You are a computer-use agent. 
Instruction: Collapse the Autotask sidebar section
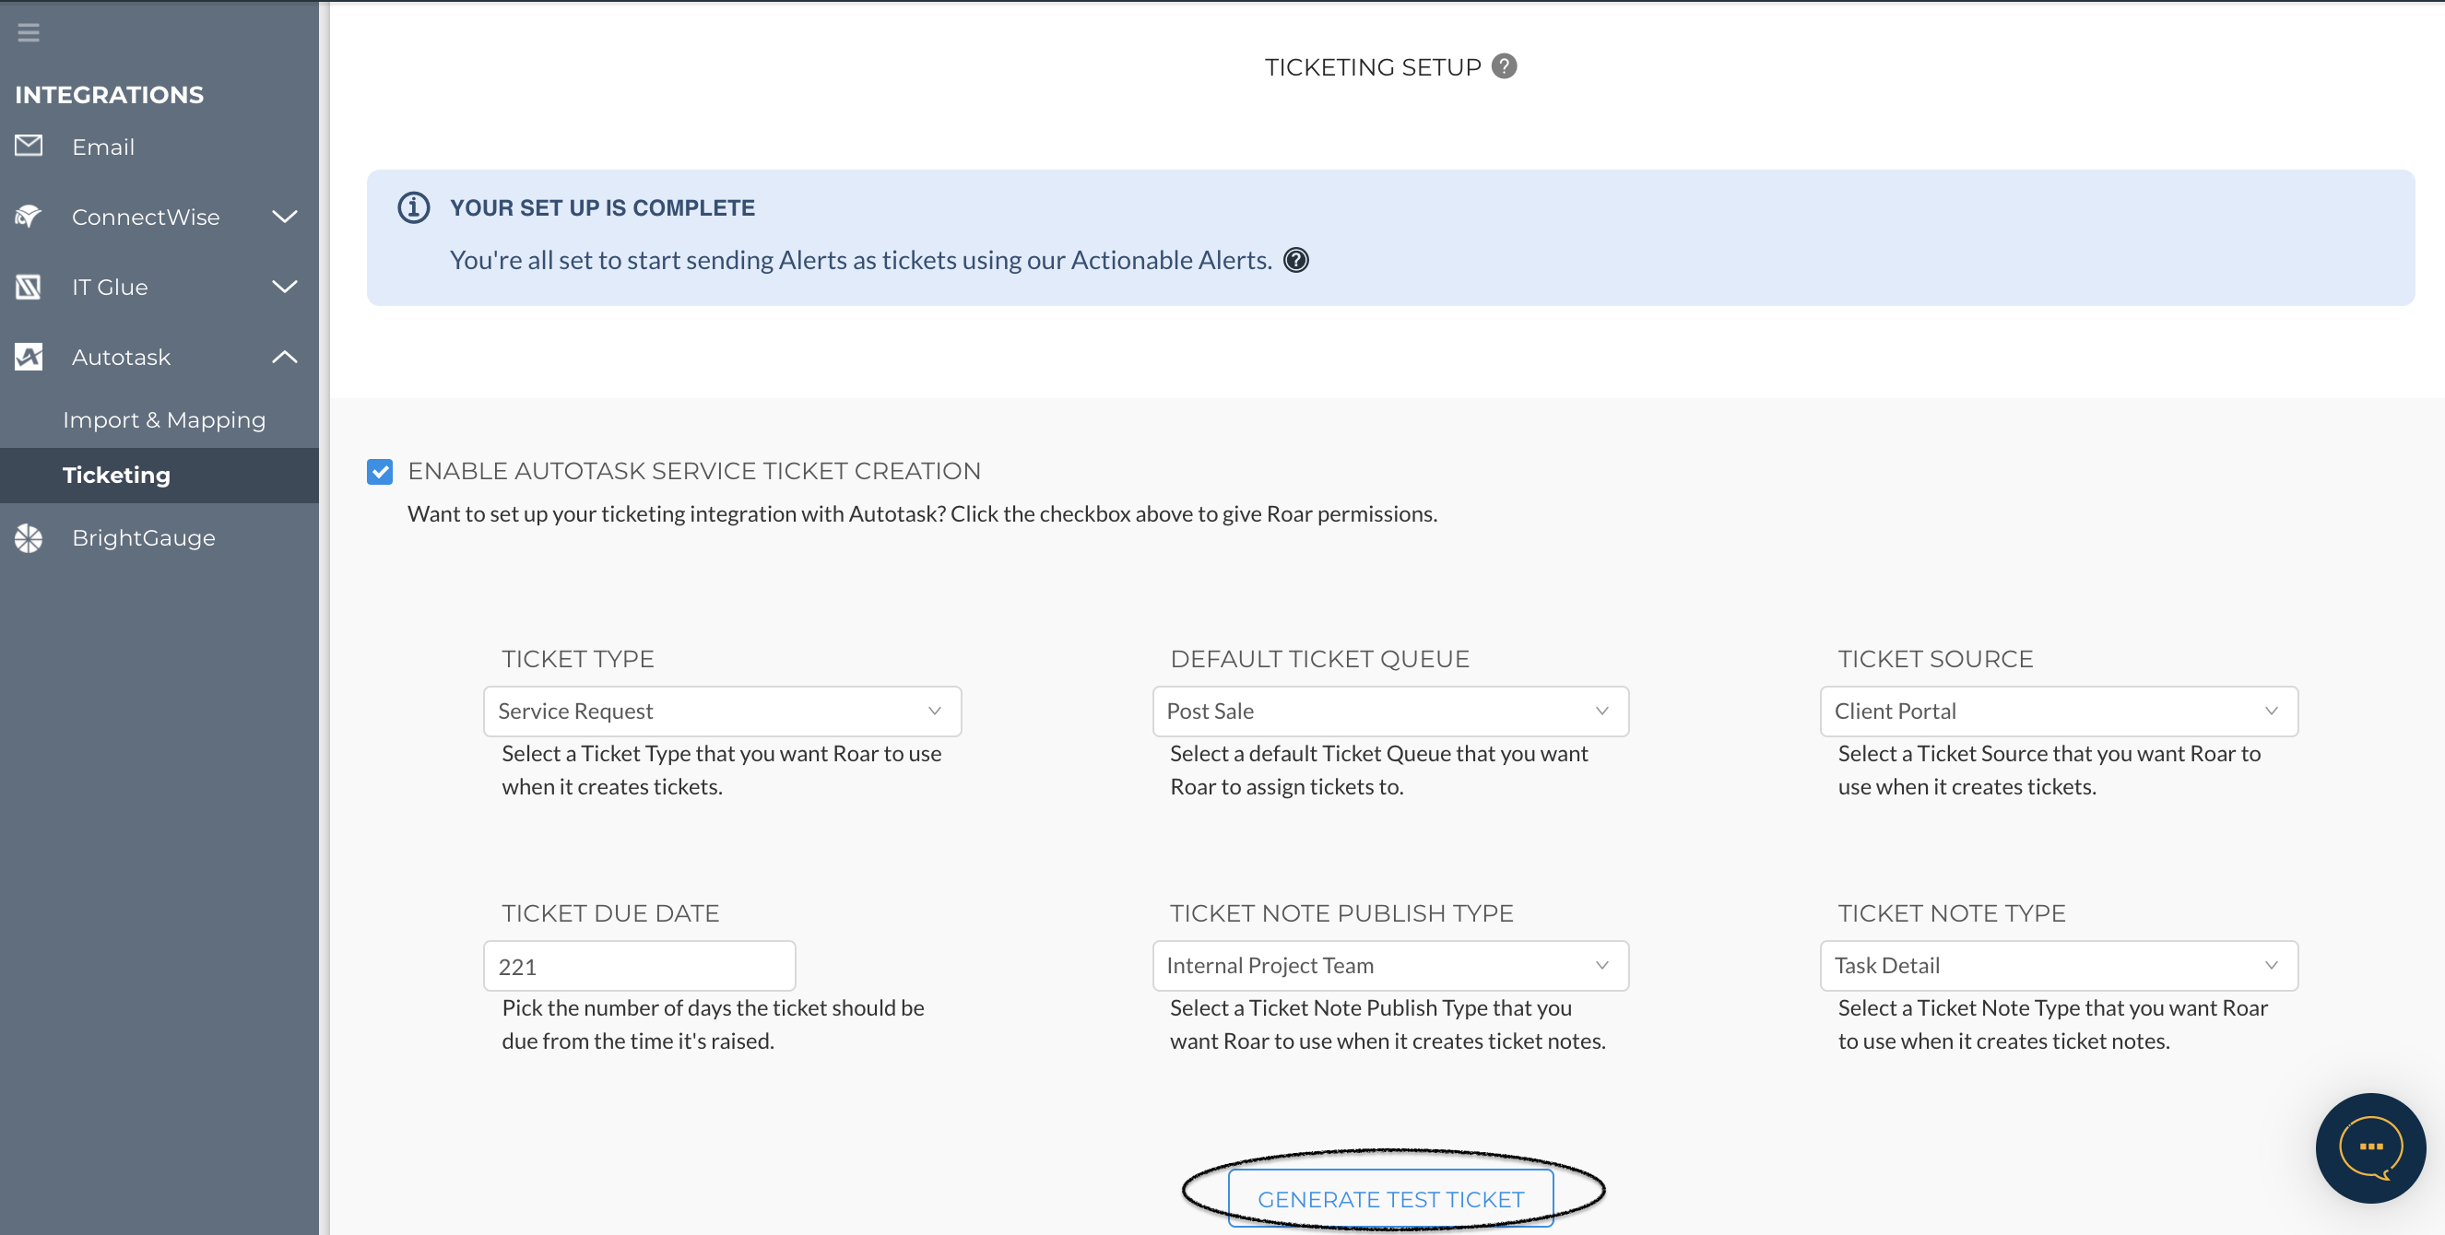[x=284, y=357]
